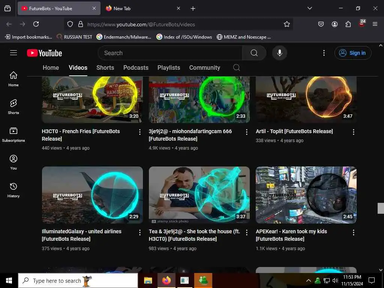Switch to Podcasts tab
384x288 pixels.
coord(136,67)
